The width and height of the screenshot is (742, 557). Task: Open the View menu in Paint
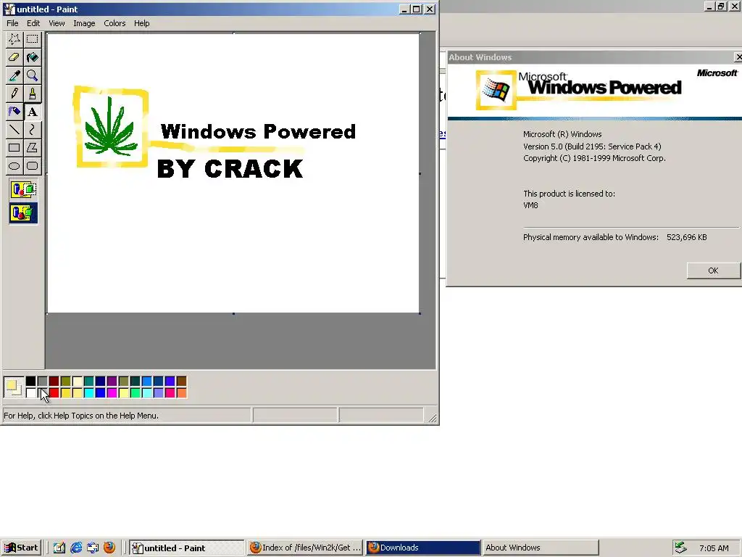[x=57, y=23]
